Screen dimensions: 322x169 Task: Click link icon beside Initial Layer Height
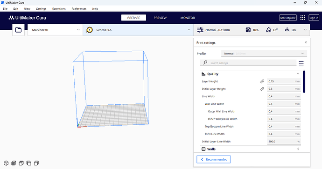pos(262,89)
